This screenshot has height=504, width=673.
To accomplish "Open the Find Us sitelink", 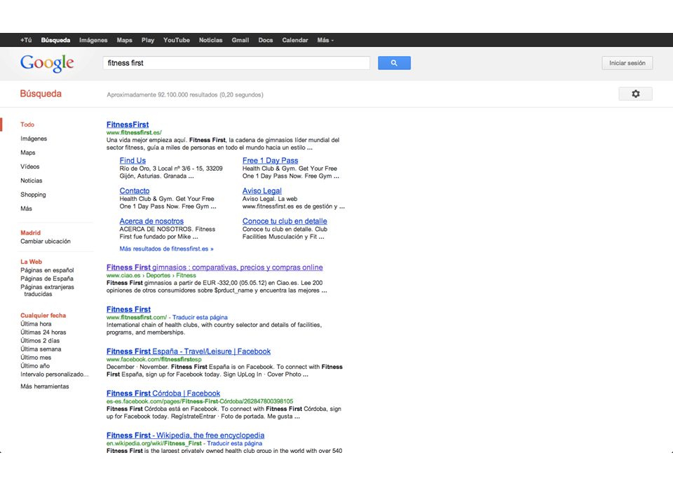I will [x=132, y=160].
